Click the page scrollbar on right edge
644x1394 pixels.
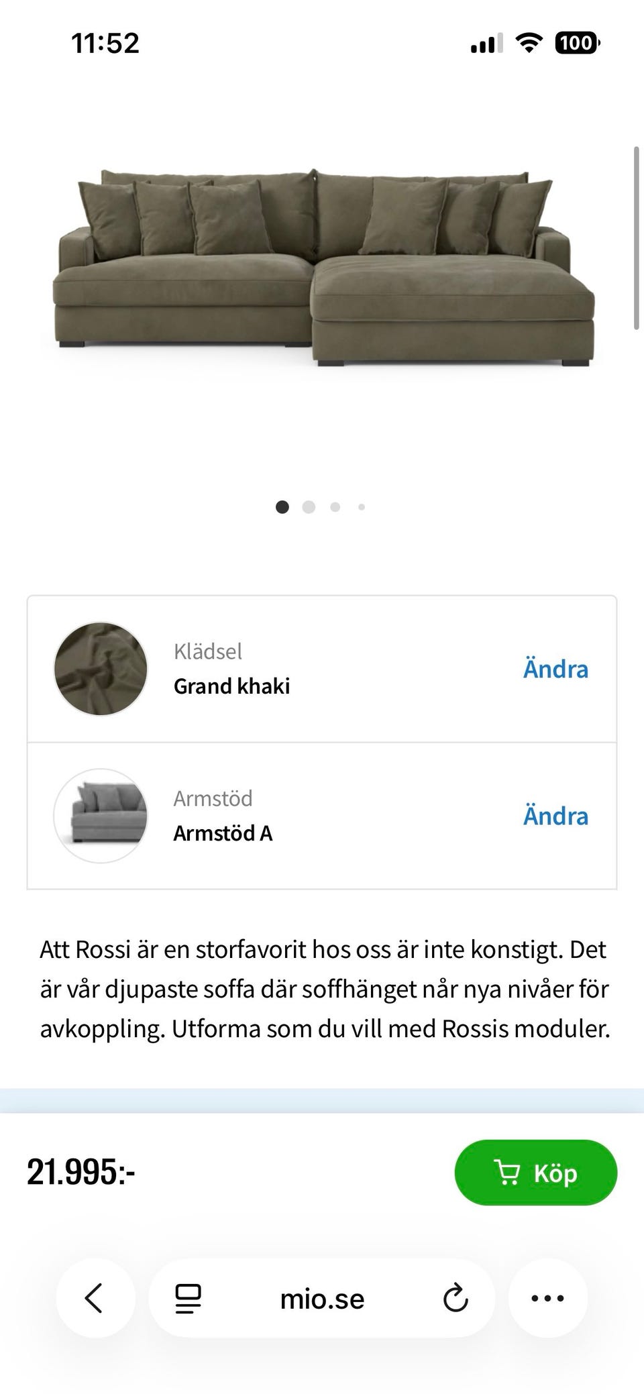coord(636,238)
